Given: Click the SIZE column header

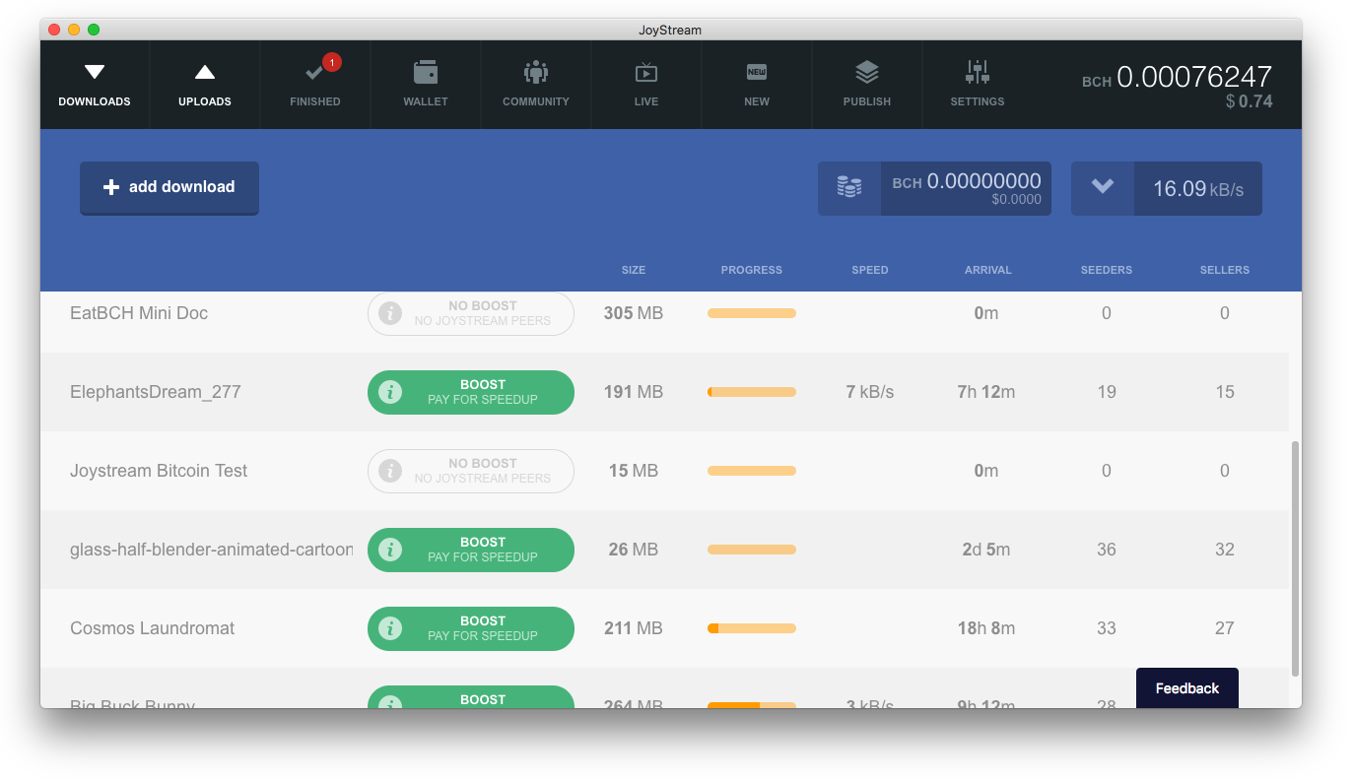Looking at the screenshot, I should (x=634, y=270).
